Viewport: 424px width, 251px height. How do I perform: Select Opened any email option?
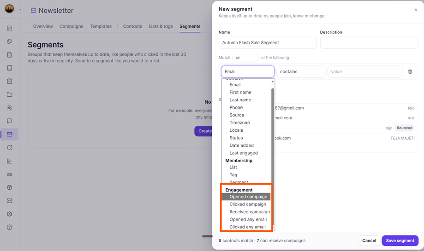coord(246,219)
